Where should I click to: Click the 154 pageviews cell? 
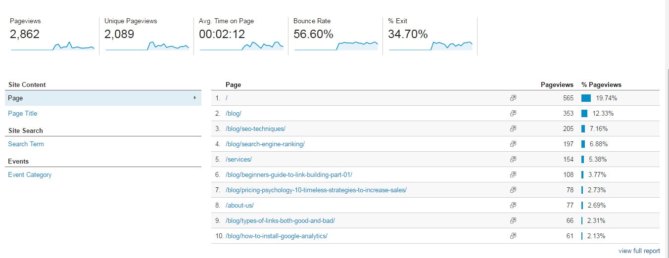tap(568, 159)
